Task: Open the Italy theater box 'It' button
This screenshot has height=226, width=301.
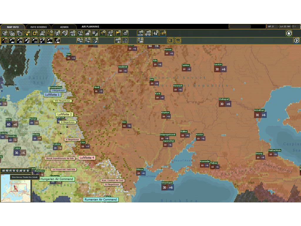Action: click(24, 171)
